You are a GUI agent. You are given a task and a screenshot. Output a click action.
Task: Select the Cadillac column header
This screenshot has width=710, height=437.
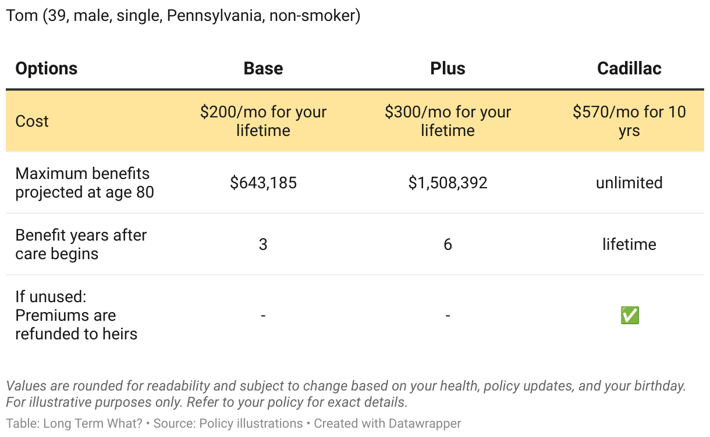pyautogui.click(x=629, y=69)
